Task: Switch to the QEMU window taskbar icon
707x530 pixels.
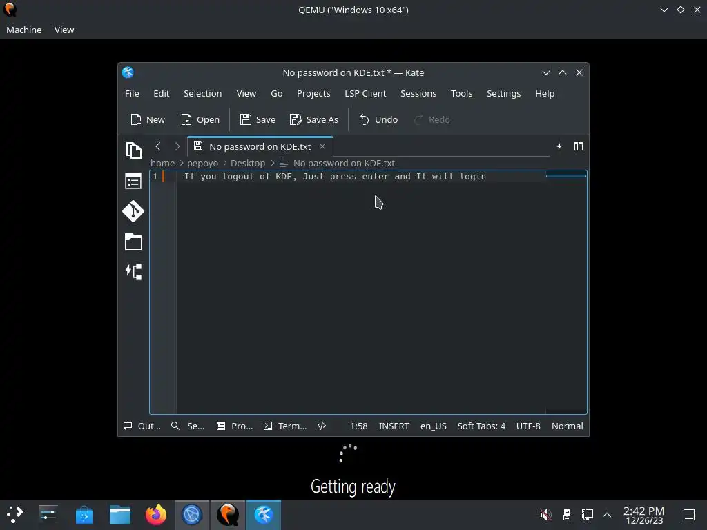Action: (x=228, y=514)
